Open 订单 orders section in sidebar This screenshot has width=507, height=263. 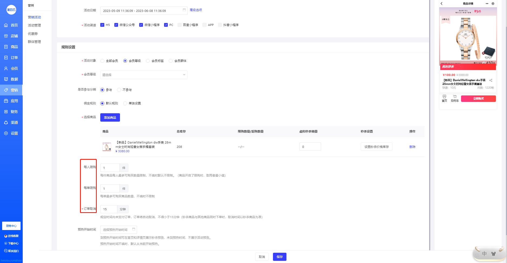(11, 58)
